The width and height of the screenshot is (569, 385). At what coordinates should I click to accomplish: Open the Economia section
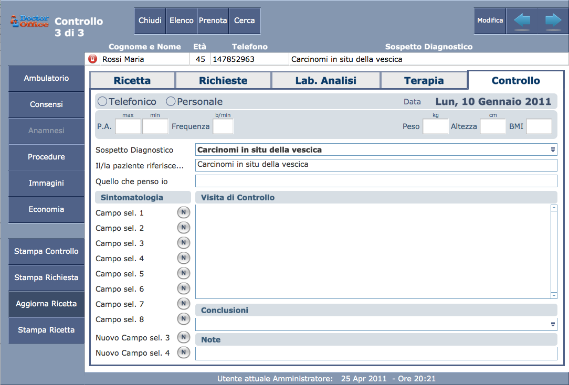[46, 209]
